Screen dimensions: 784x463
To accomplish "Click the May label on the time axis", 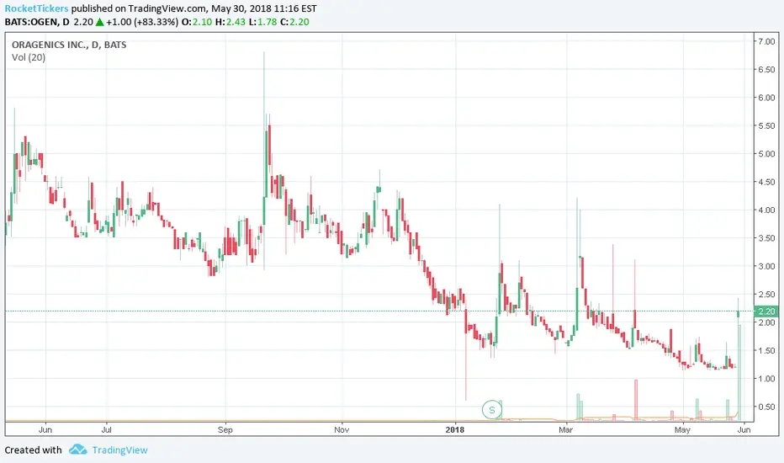I will (x=682, y=429).
